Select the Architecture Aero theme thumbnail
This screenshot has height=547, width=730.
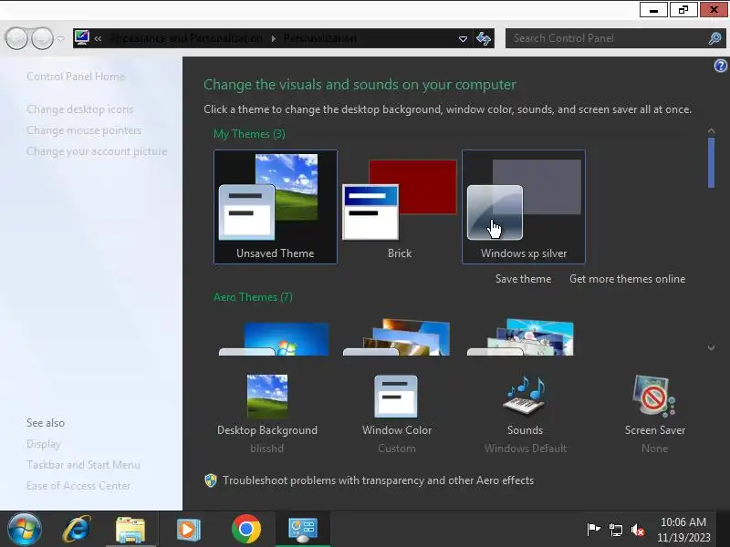[398, 337]
